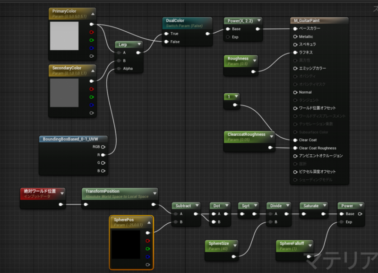The height and width of the screenshot is (273, 378).
Task: Click the SpherePos green channel output pin
Action: [148, 248]
